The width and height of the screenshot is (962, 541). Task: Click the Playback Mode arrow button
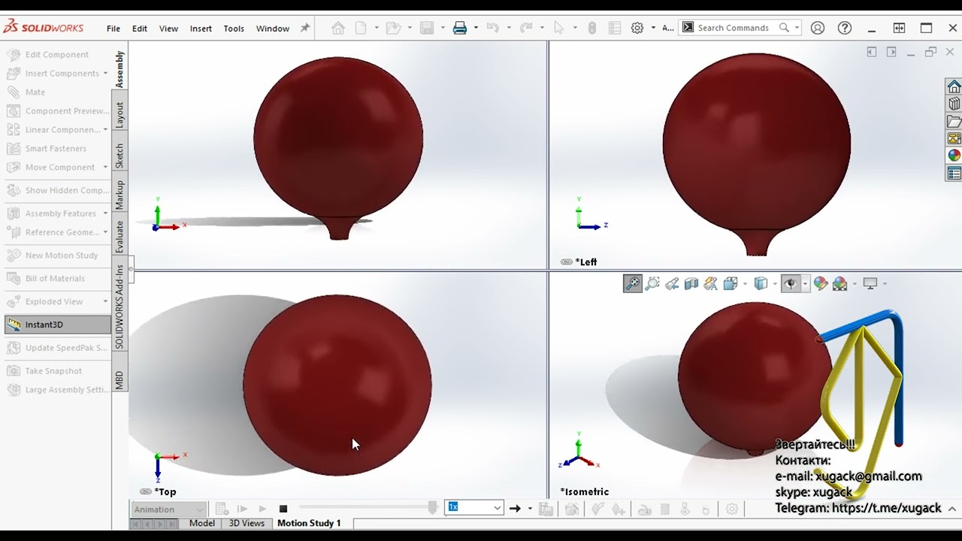(515, 509)
